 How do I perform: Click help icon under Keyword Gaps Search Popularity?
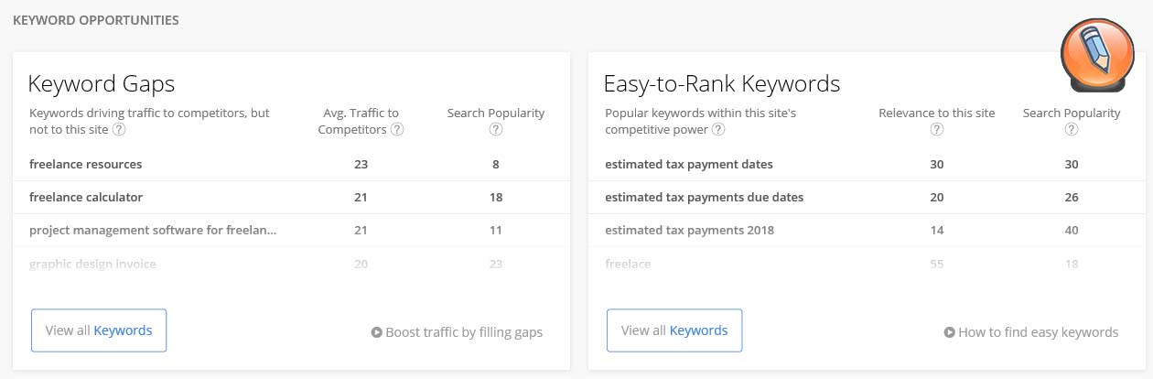click(x=496, y=130)
